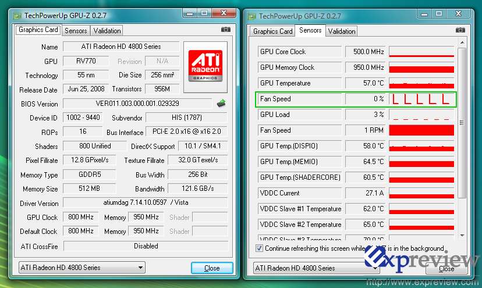The width and height of the screenshot is (482, 288).
Task: Click the GPU Load graph
Action: pos(421,115)
